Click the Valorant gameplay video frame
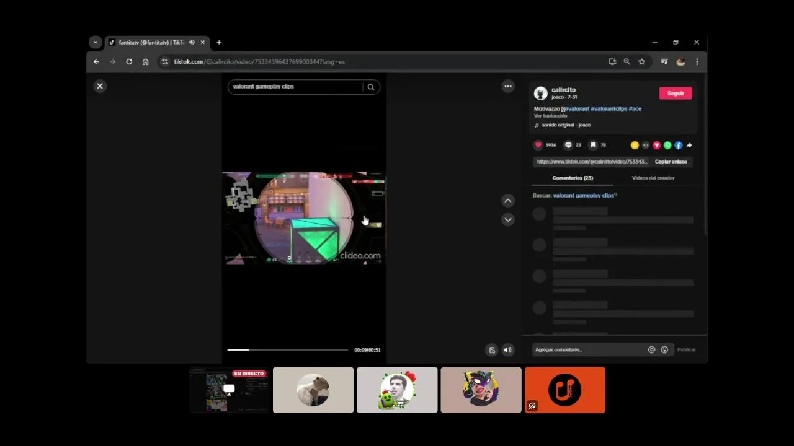Screen dimensions: 794x446 click(x=304, y=218)
